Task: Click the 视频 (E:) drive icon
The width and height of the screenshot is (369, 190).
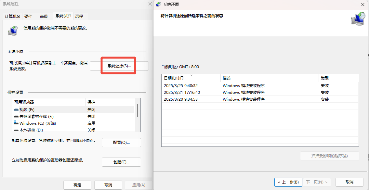Action: click(16, 109)
